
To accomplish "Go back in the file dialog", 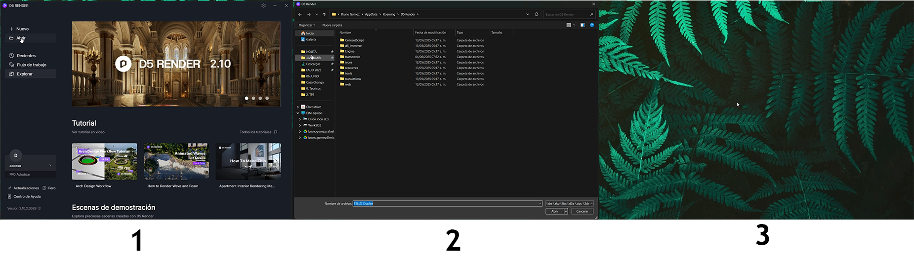I will (x=300, y=14).
